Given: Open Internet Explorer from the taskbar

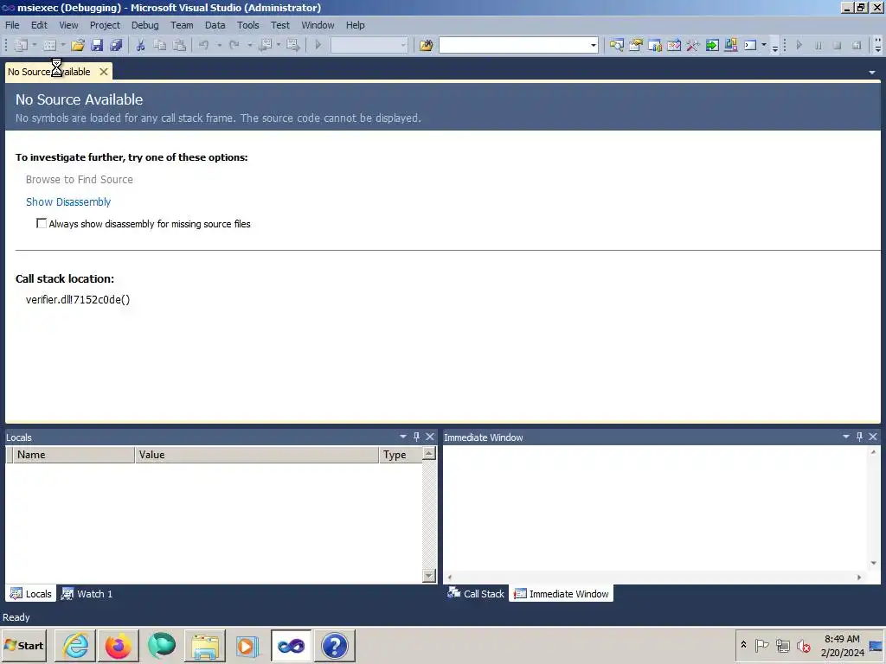Looking at the screenshot, I should pos(75,645).
